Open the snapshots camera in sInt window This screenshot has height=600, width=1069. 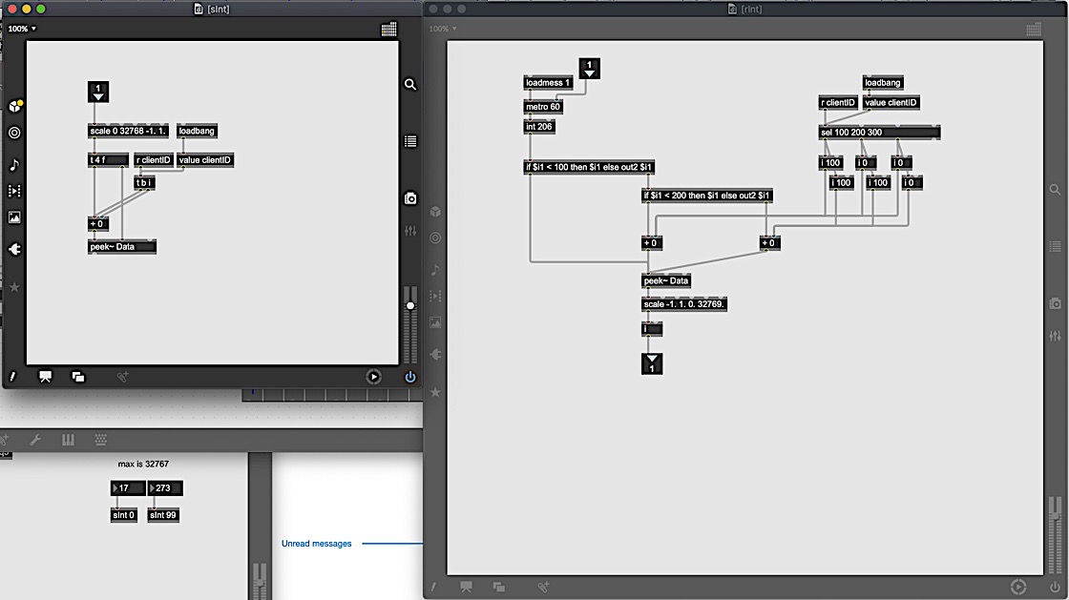(410, 198)
